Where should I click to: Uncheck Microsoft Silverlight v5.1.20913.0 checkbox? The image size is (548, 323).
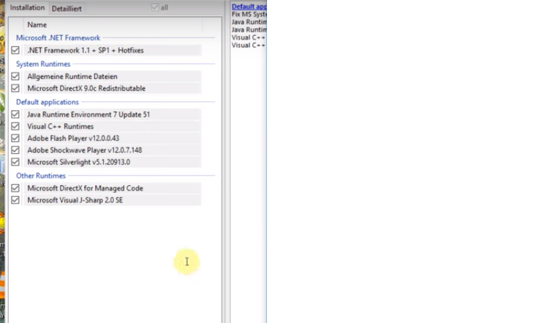[x=15, y=162]
